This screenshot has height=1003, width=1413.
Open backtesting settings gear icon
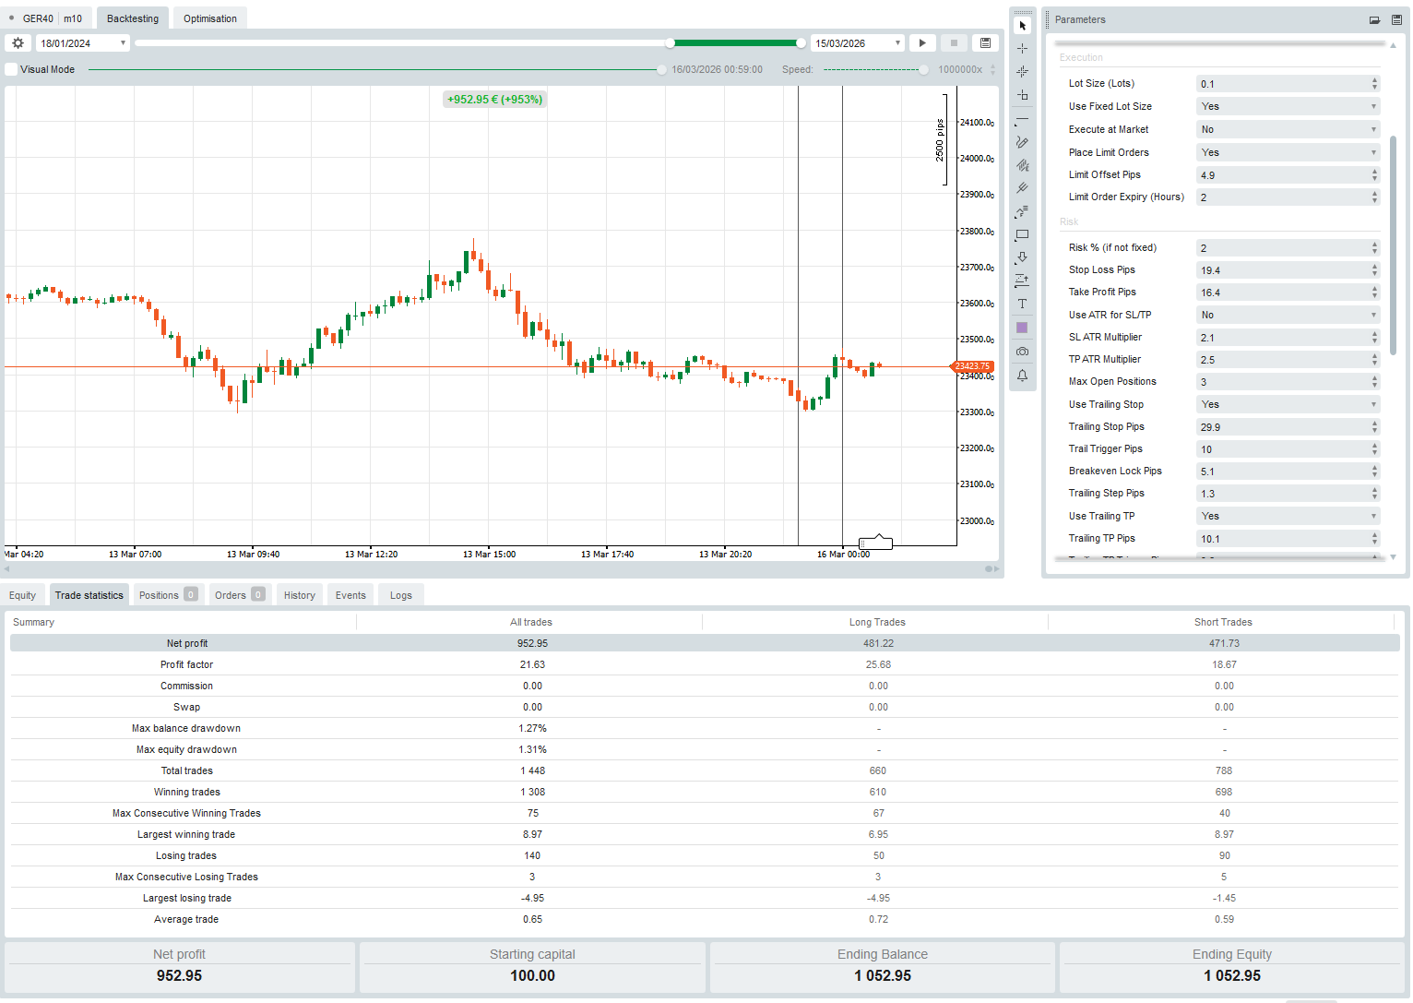18,43
